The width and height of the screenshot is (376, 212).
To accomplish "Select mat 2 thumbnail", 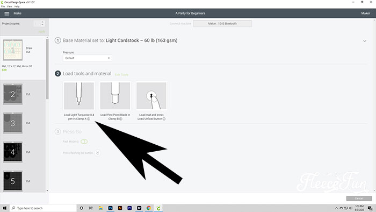I will (13, 94).
